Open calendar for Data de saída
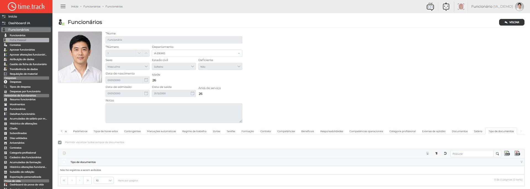The image size is (530, 189). click(192, 93)
